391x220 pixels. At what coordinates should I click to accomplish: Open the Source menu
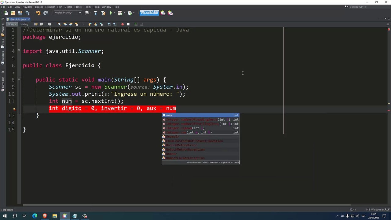(x=39, y=7)
